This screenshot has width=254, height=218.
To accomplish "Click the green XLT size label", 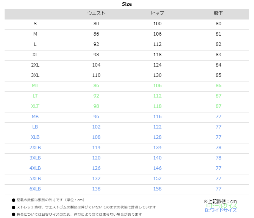I will pyautogui.click(x=35, y=106).
